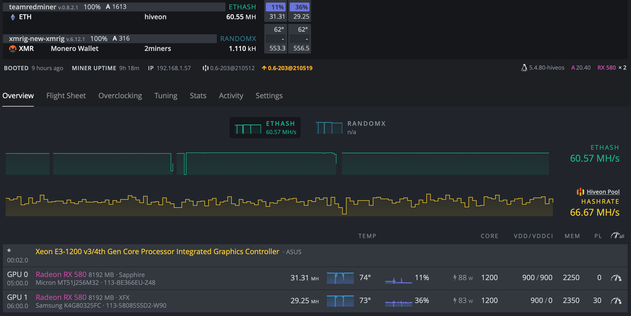Viewport: 631px width, 316px height.
Task: Click the GPU 0 hashrate mini chart
Action: click(x=340, y=278)
